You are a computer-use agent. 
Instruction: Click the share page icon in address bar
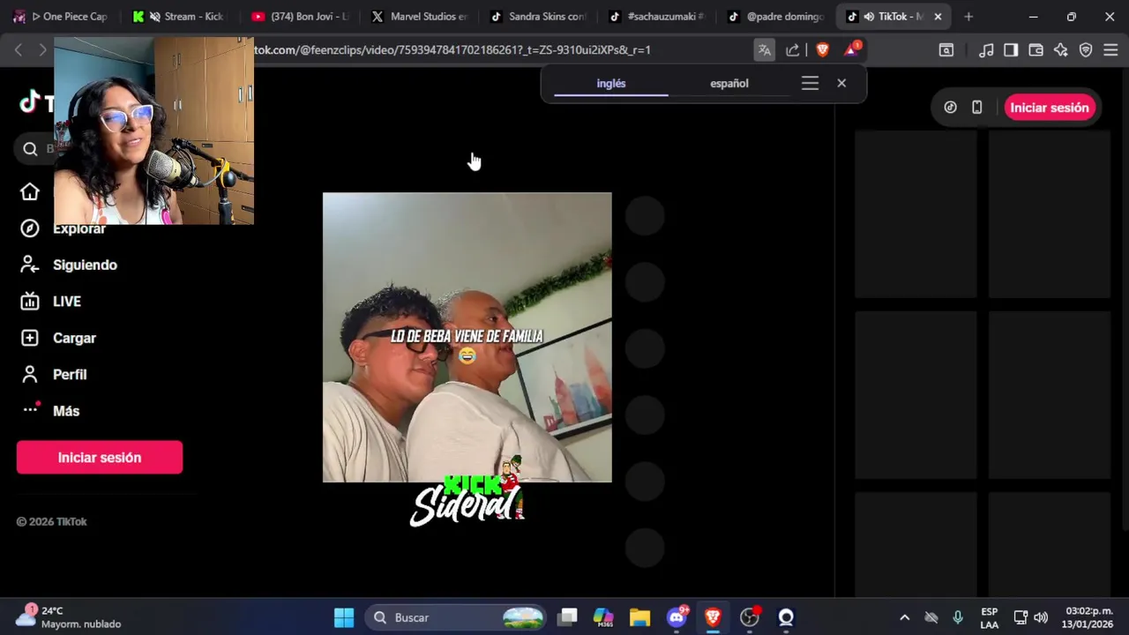792,50
